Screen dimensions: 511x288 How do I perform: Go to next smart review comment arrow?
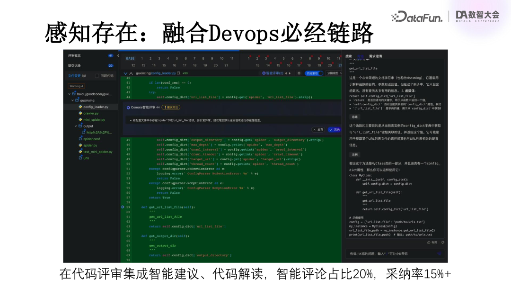click(290, 73)
